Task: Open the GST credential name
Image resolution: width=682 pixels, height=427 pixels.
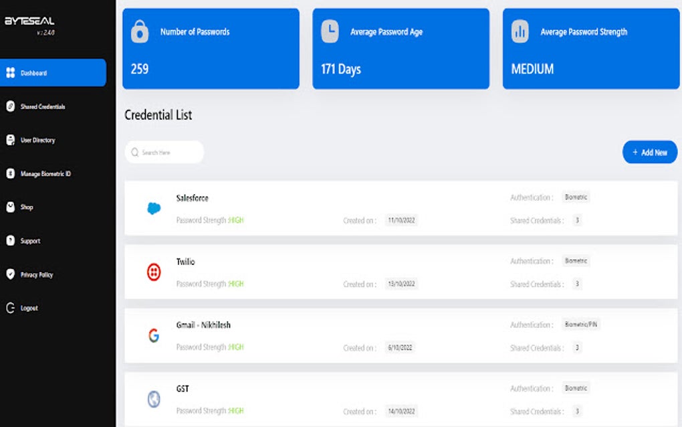Action: [x=183, y=389]
